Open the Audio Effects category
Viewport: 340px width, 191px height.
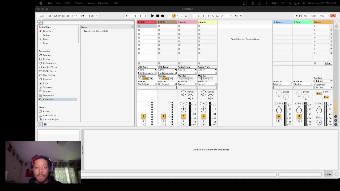(50, 67)
